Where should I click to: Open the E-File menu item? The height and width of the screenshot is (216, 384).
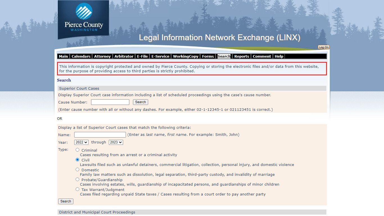pos(142,56)
